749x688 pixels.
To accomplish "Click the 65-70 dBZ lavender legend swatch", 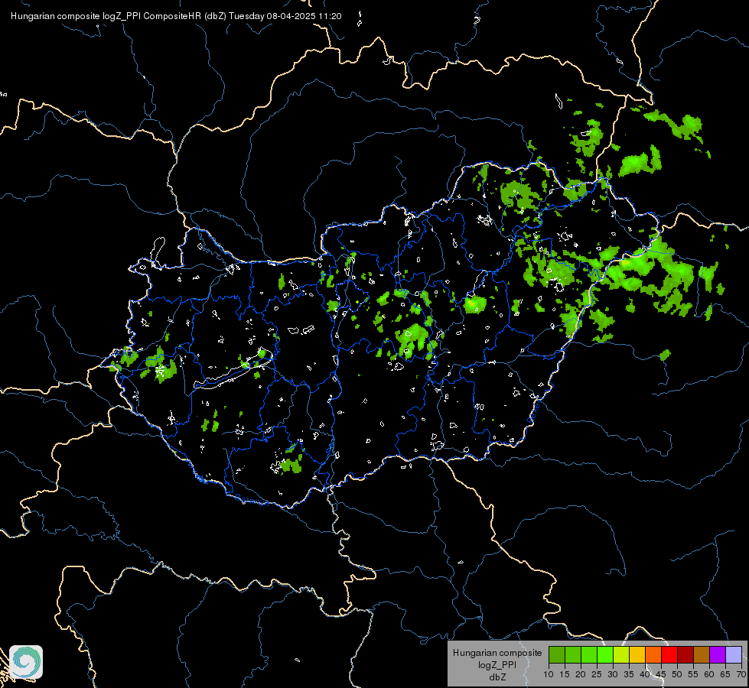I will (x=734, y=655).
